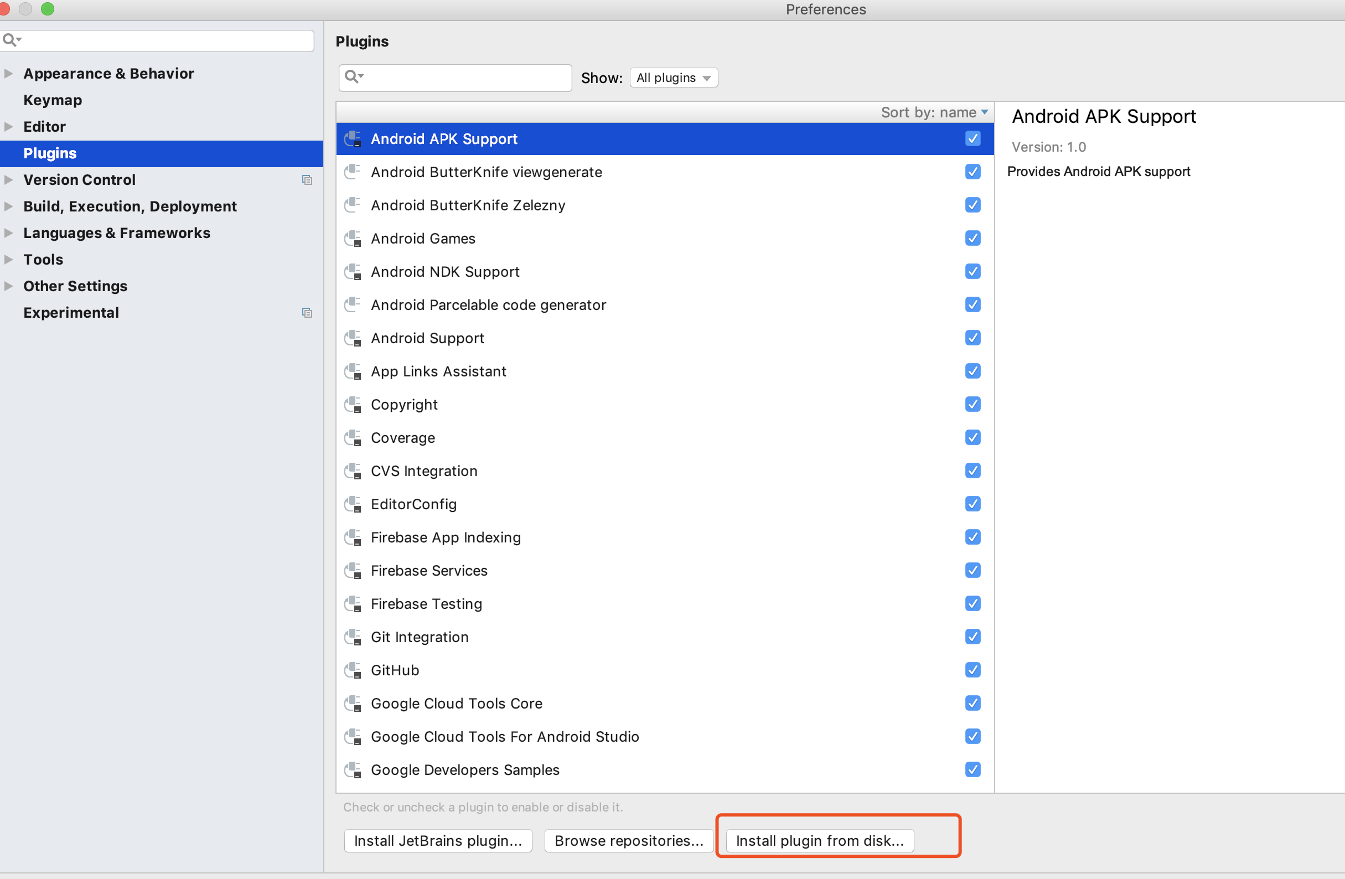Click the GitHub plugin icon
Screen dimensions: 1345x879
(x=353, y=670)
